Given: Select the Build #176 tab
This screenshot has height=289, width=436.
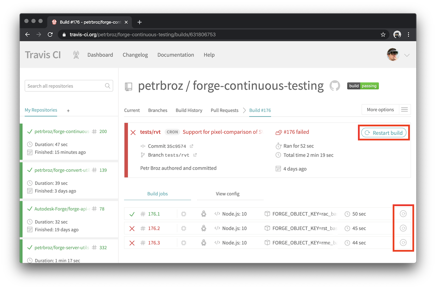Looking at the screenshot, I should pyautogui.click(x=260, y=110).
